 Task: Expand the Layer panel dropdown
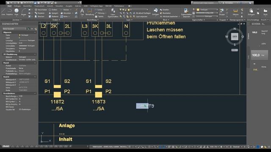click(129, 20)
